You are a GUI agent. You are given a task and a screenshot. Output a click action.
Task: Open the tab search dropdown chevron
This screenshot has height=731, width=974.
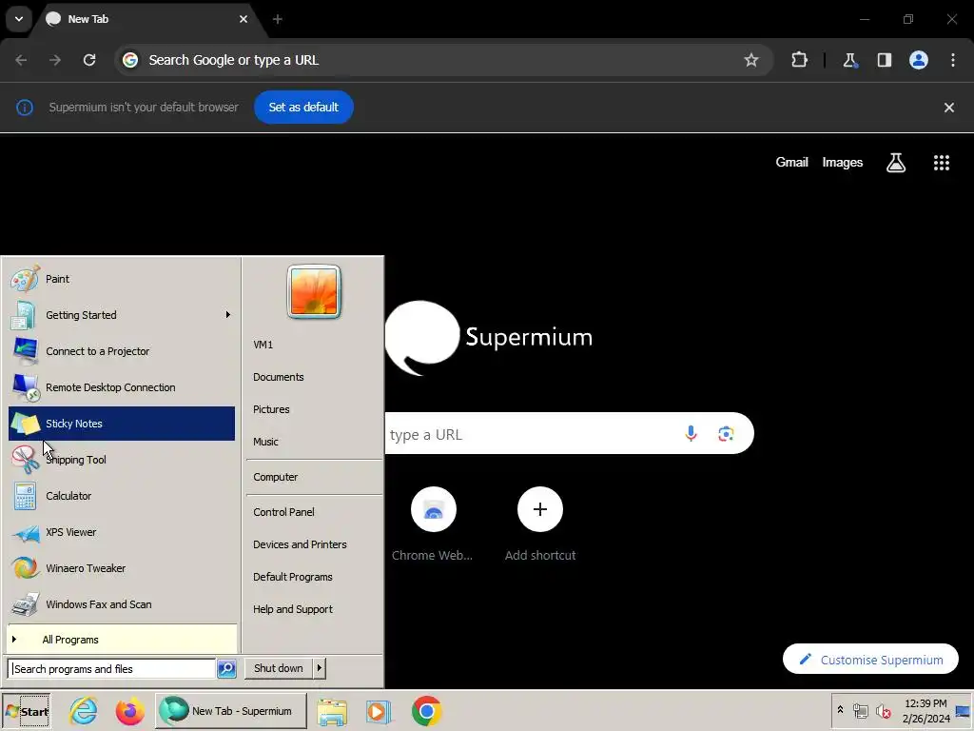pyautogui.click(x=19, y=19)
